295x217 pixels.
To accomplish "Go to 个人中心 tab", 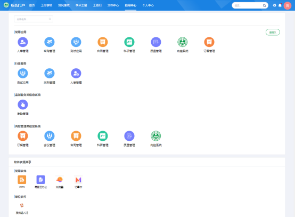I will [148, 5].
